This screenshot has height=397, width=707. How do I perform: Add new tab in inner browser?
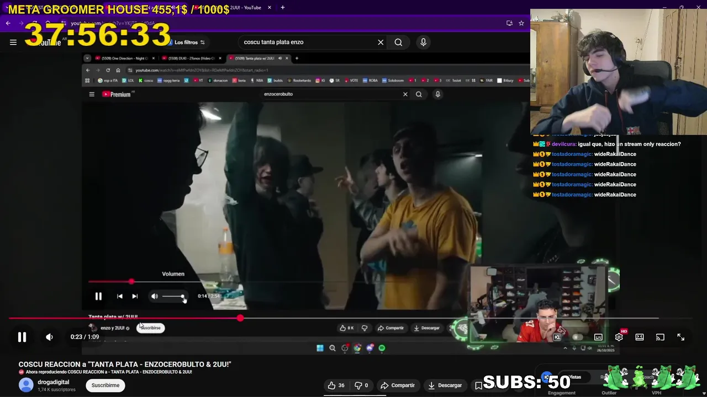[297, 58]
